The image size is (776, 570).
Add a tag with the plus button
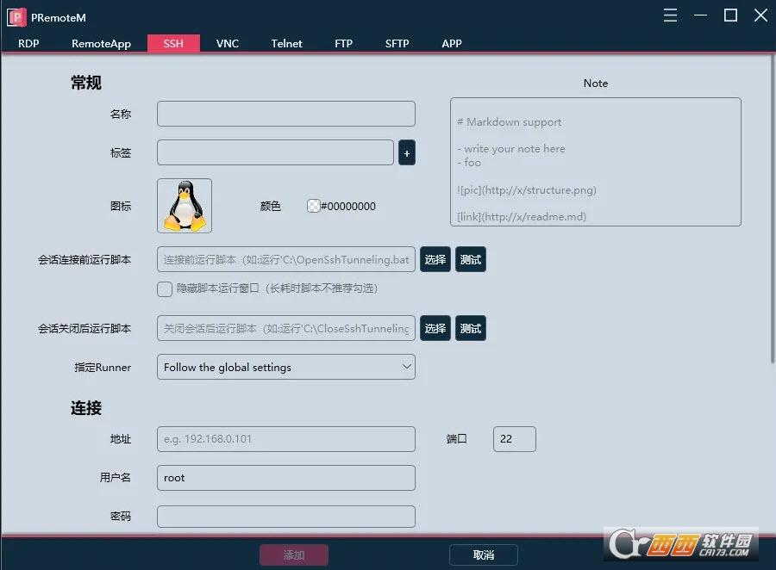click(407, 152)
